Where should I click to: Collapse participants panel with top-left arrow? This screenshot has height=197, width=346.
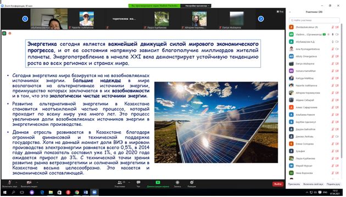point(290,12)
